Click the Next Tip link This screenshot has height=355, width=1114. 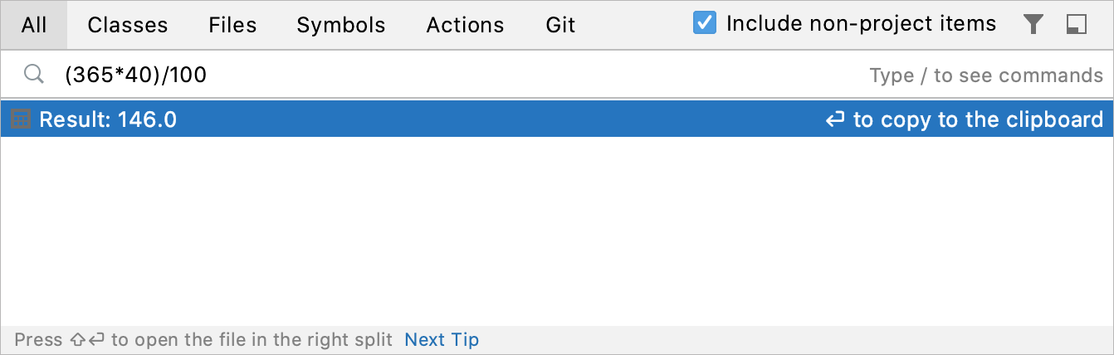tap(442, 340)
